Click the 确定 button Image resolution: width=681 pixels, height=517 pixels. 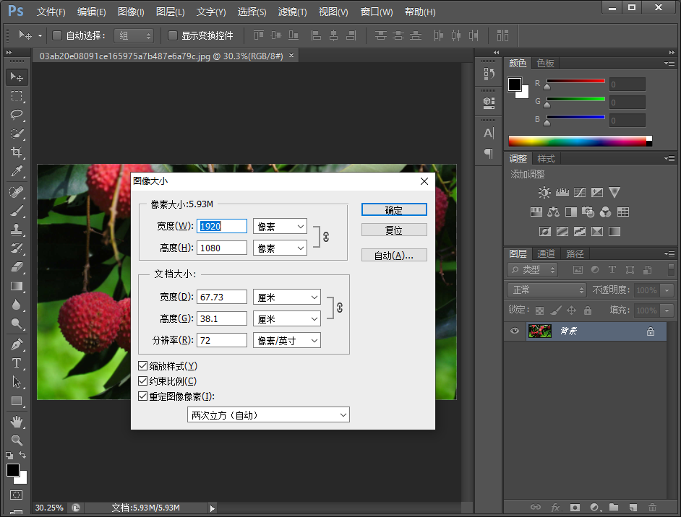394,210
